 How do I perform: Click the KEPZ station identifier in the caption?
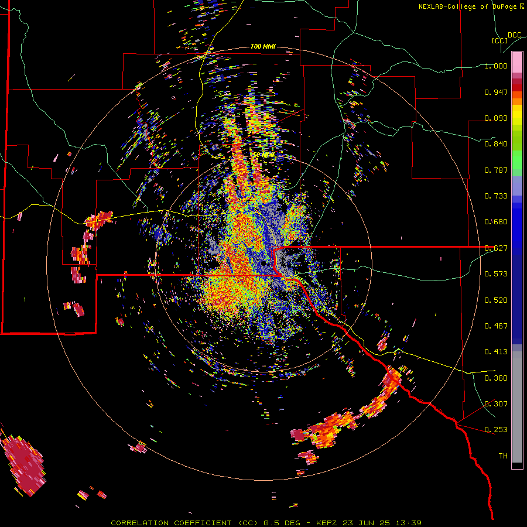pos(328,523)
